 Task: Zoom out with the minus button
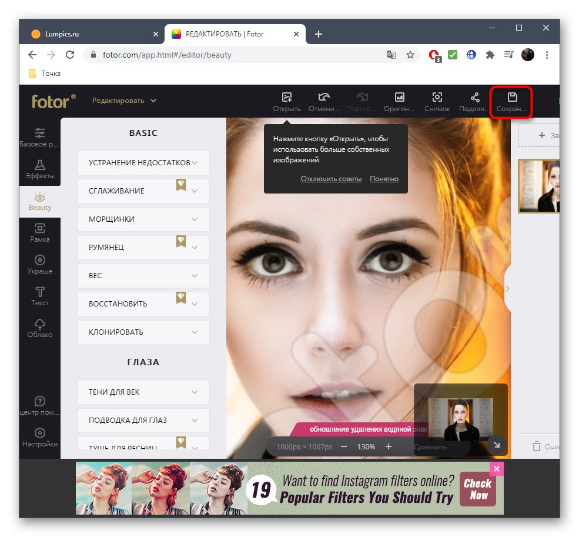344,446
